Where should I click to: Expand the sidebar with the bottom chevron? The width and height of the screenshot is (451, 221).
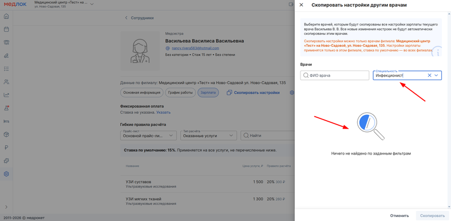[6, 207]
